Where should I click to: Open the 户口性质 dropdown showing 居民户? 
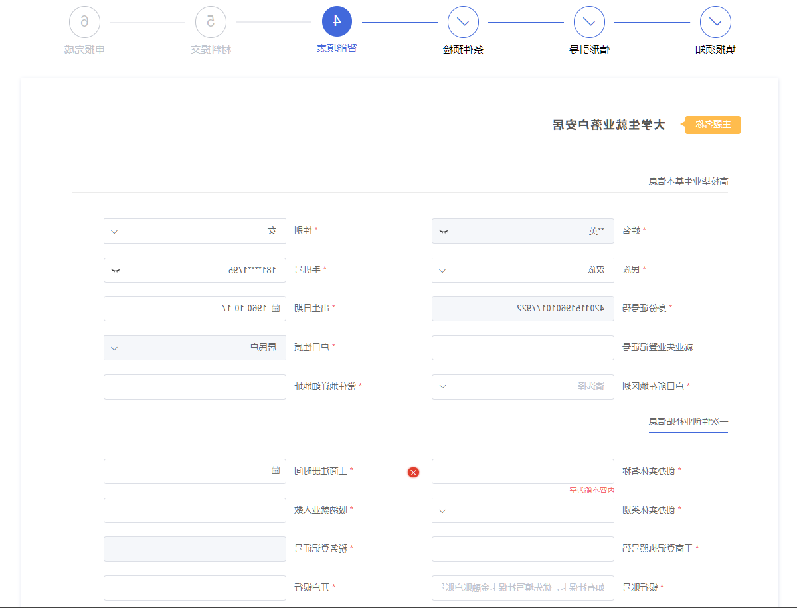click(195, 348)
